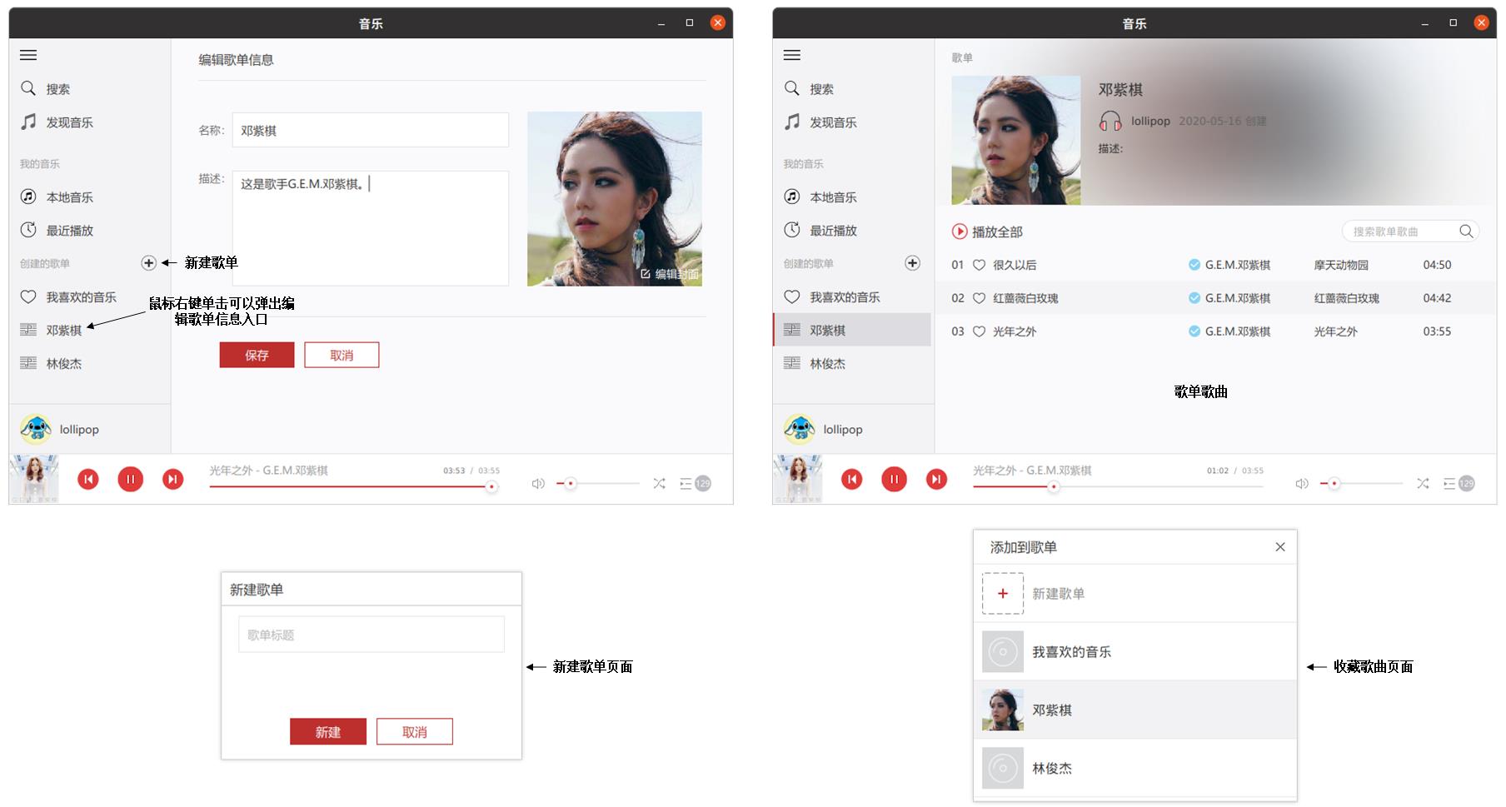This screenshot has width=1506, height=807.
Task: Click the add-playlist plus icon in the playlist-songs window
Action: click(x=912, y=263)
